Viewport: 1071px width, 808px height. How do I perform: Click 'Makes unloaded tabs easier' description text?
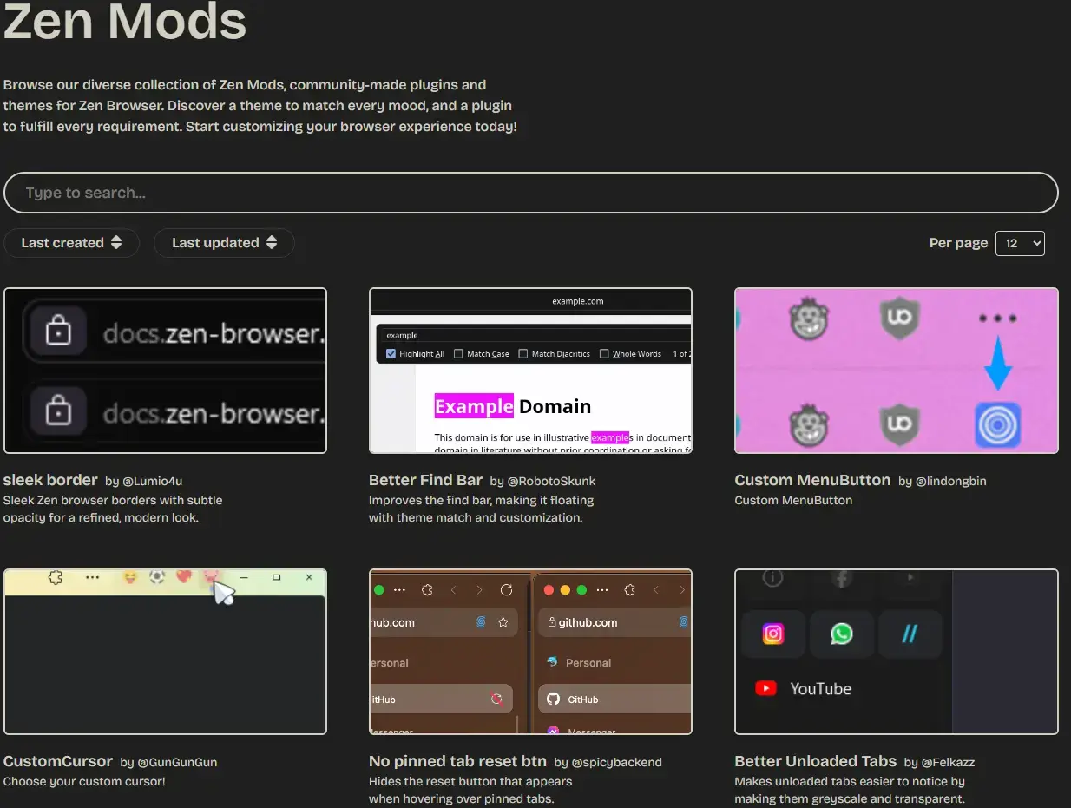pos(850,790)
